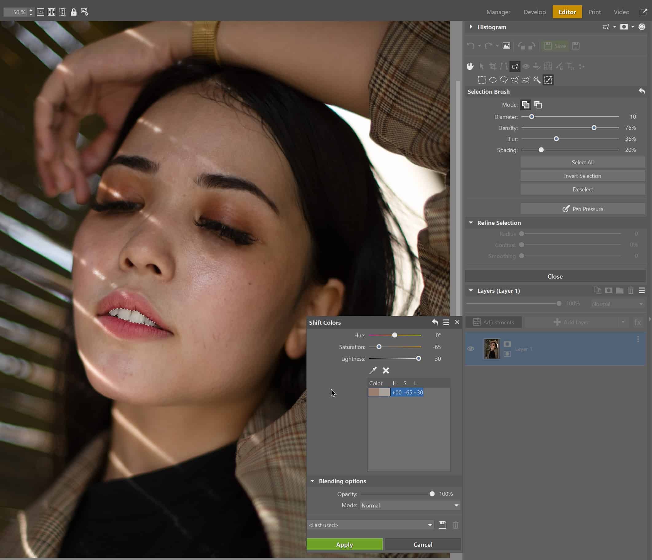Switch to subtract-from-selection brush mode
Viewport: 652px width, 560px height.
click(x=538, y=105)
